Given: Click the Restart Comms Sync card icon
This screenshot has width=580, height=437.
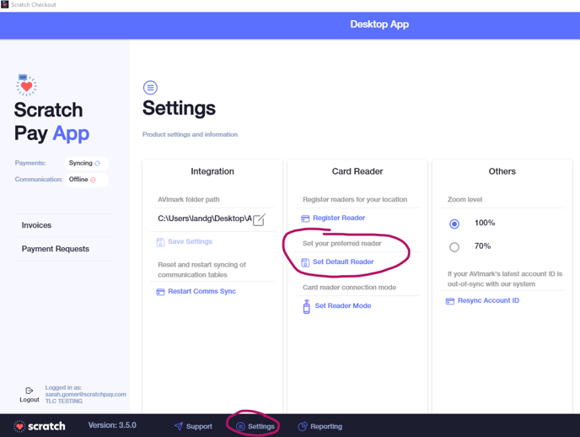Looking at the screenshot, I should coord(160,292).
